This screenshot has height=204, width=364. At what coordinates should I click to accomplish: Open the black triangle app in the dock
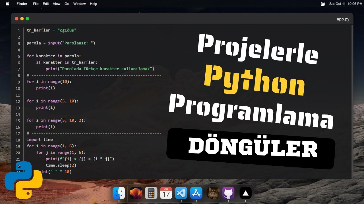point(245,193)
